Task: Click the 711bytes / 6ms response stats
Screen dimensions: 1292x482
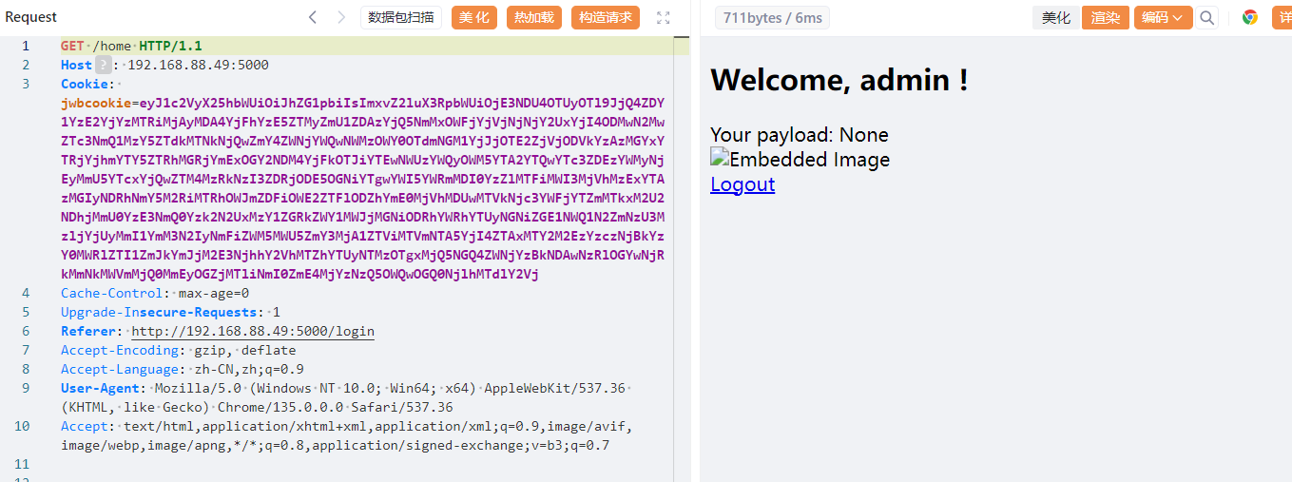Action: (771, 17)
